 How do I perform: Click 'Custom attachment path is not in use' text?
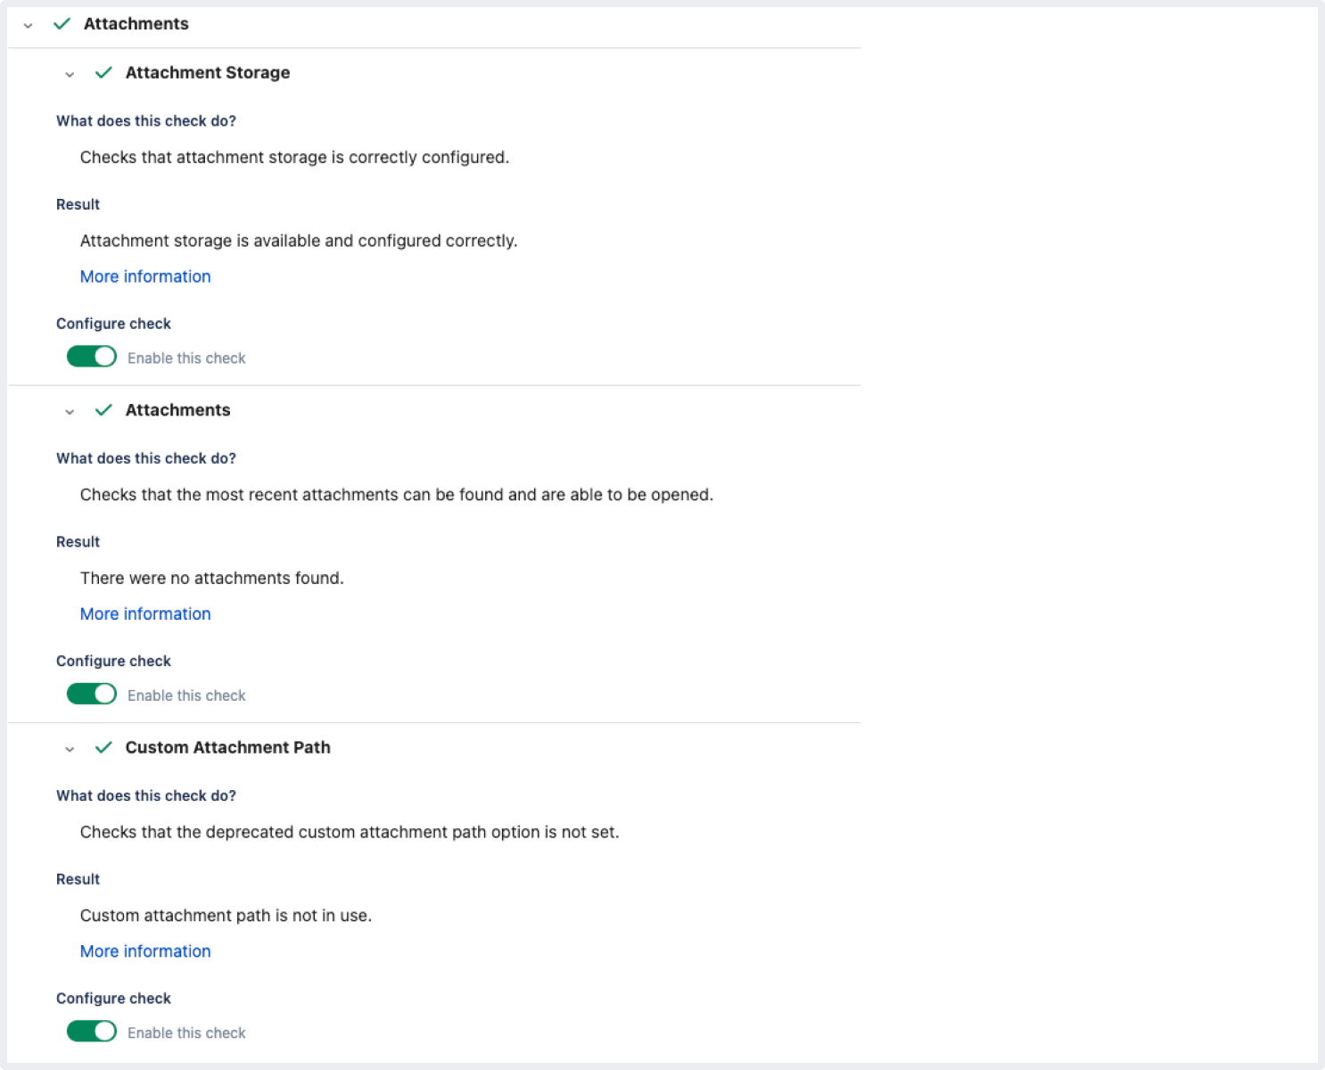coord(226,916)
